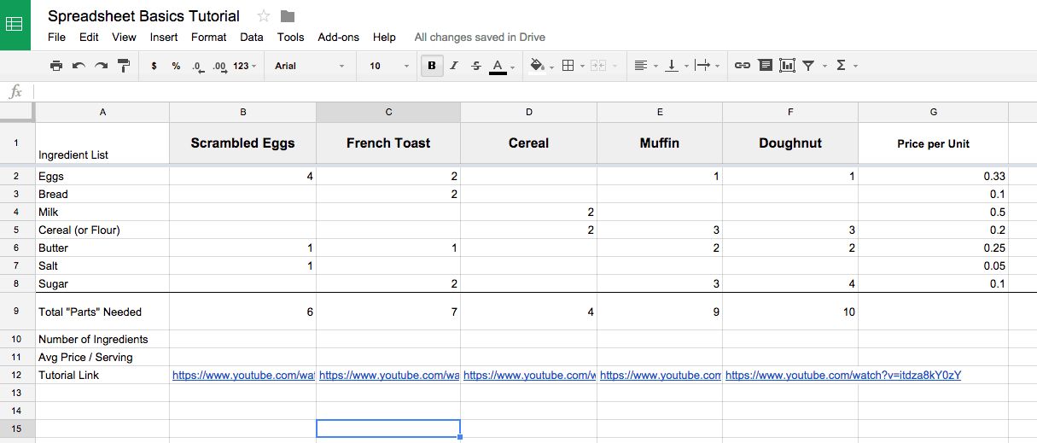Select the Paint format tool
The width and height of the screenshot is (1037, 443).
pos(123,66)
